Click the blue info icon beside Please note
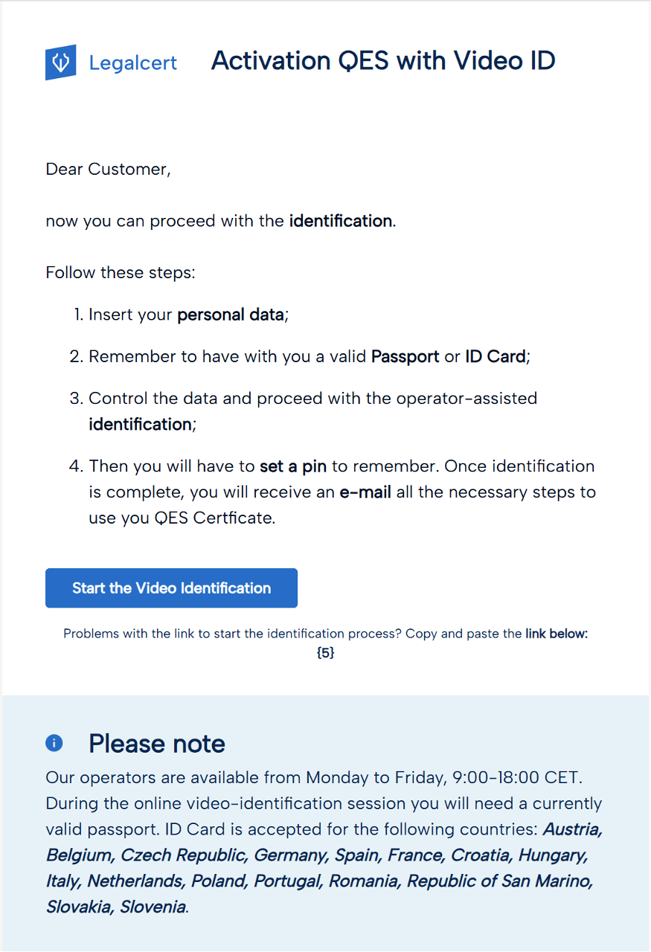The image size is (651, 952). tap(54, 742)
